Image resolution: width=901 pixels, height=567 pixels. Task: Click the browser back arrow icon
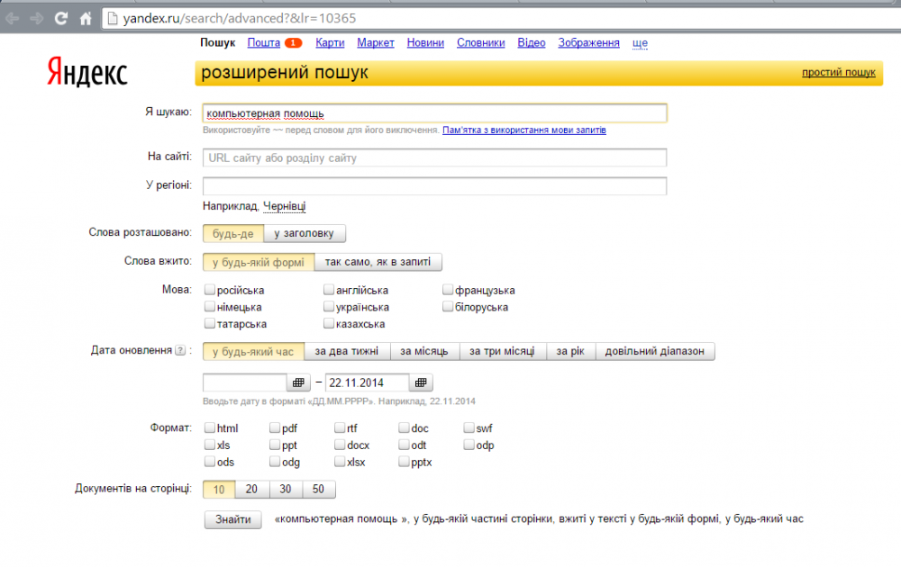tap(13, 18)
